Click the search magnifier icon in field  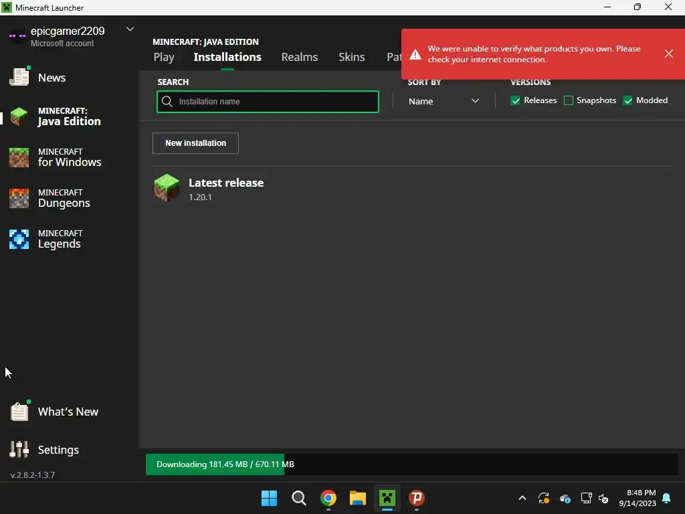tap(167, 102)
